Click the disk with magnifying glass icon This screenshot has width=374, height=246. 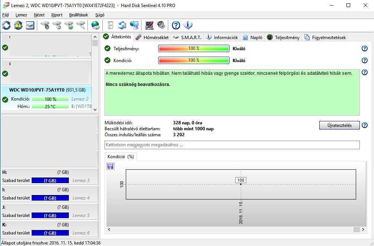coord(81,25)
